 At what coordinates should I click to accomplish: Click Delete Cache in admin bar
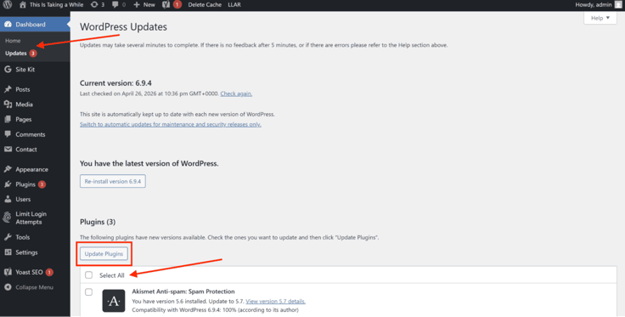(x=205, y=5)
